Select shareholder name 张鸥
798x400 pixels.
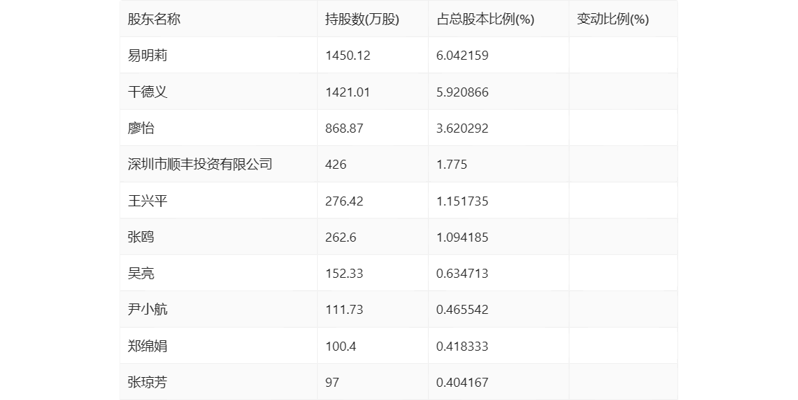tap(141, 237)
